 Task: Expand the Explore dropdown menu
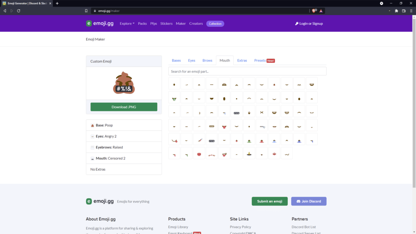[127, 23]
